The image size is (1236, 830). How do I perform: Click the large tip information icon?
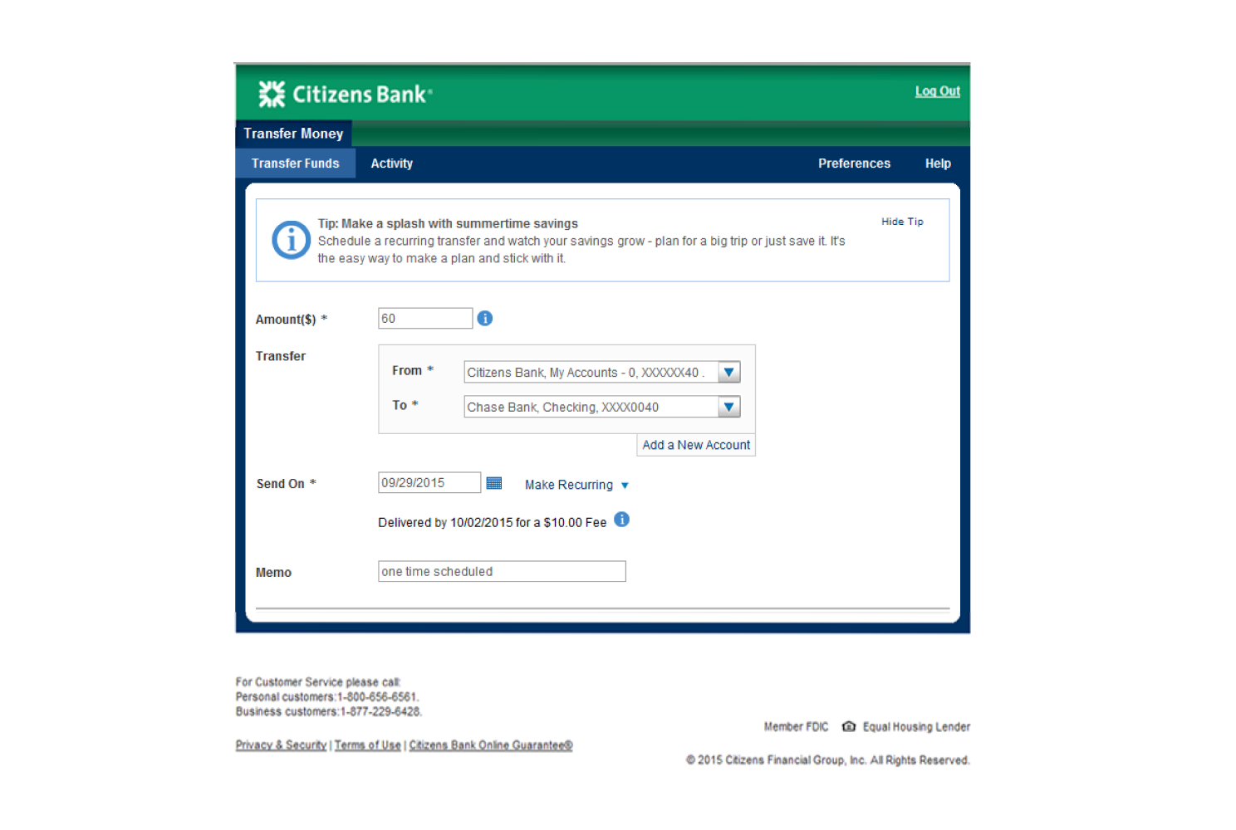(291, 241)
